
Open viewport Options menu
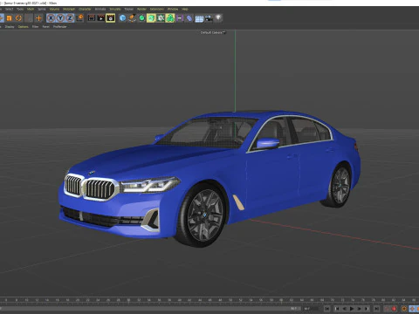coord(24,27)
